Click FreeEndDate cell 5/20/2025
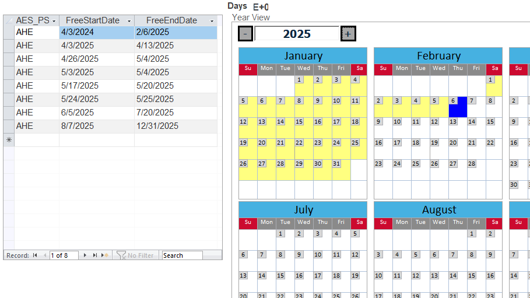This screenshot has width=530, height=298. point(176,86)
